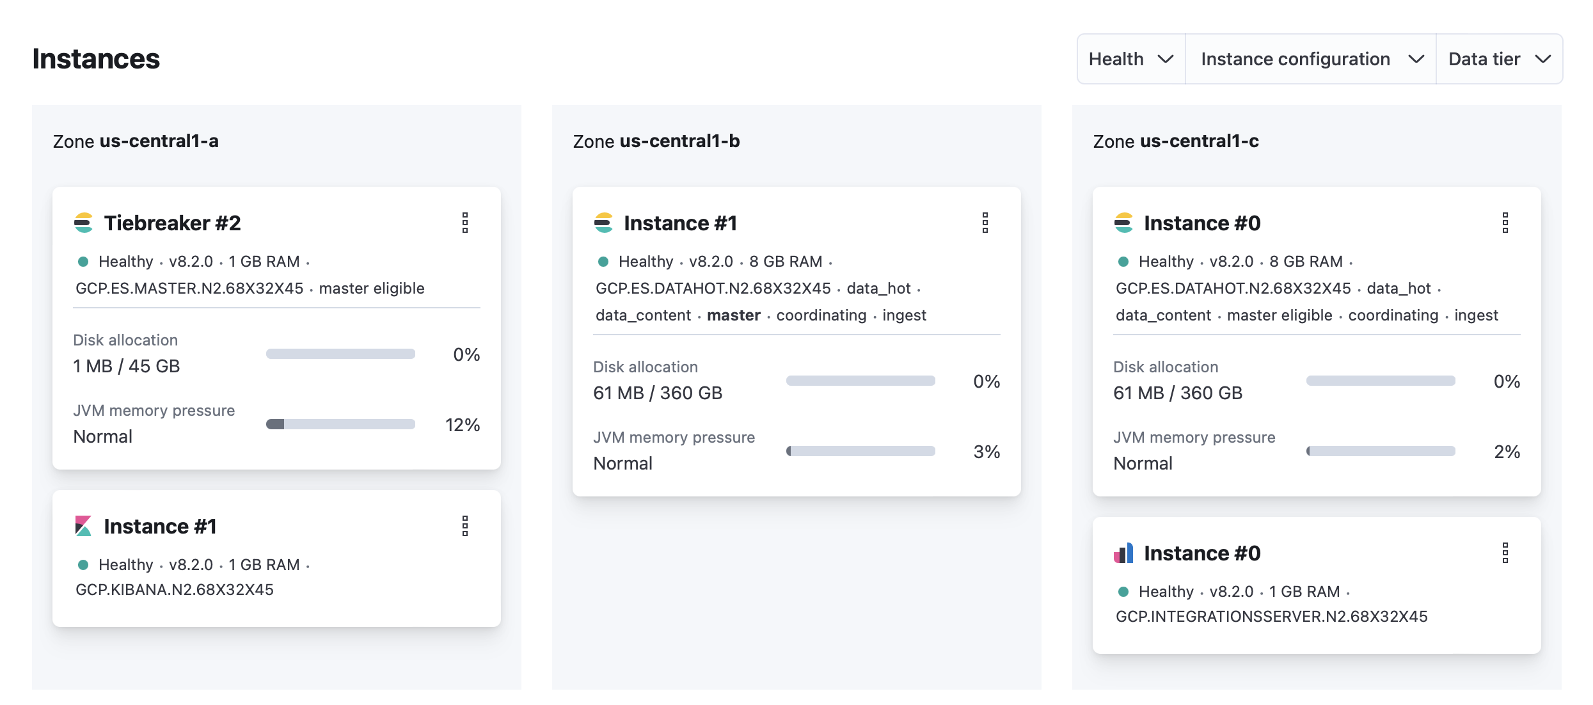Click Kibana logo icon on Instance #1

tap(84, 526)
